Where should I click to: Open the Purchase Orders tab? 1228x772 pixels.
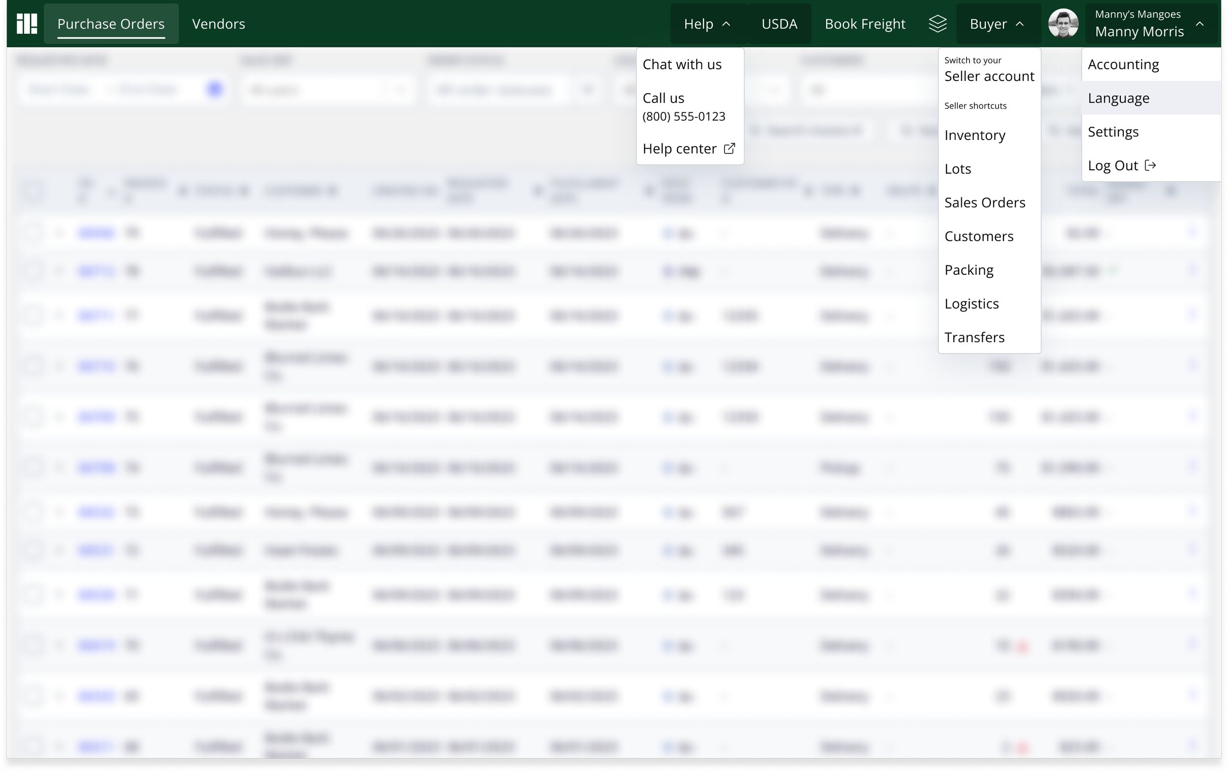pyautogui.click(x=111, y=24)
